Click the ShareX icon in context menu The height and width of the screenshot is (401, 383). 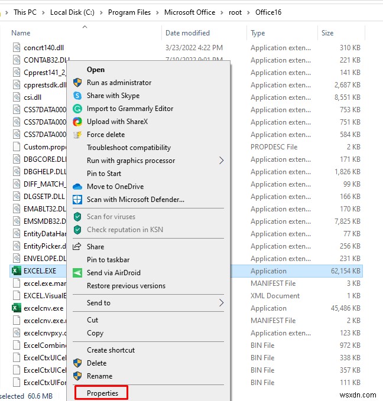click(x=77, y=122)
